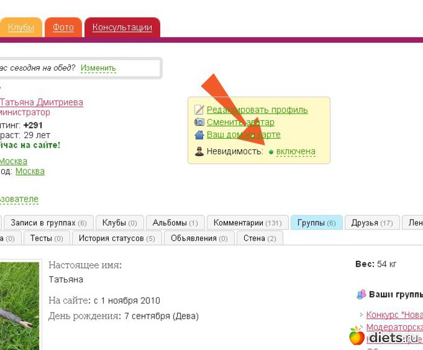Select the Группы (6) profile tab

[x=316, y=223]
